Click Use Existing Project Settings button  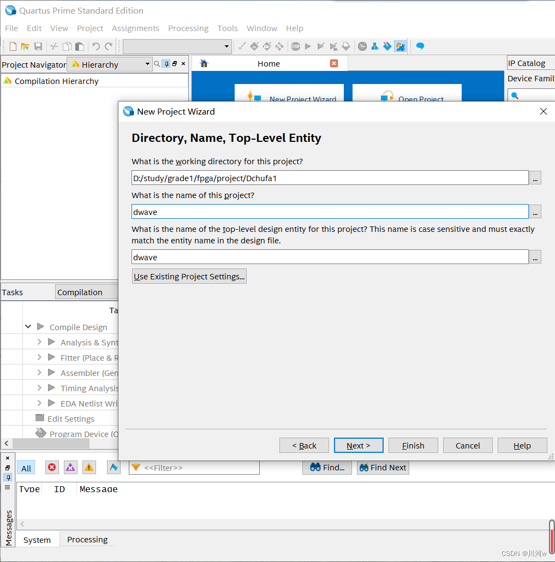point(189,276)
